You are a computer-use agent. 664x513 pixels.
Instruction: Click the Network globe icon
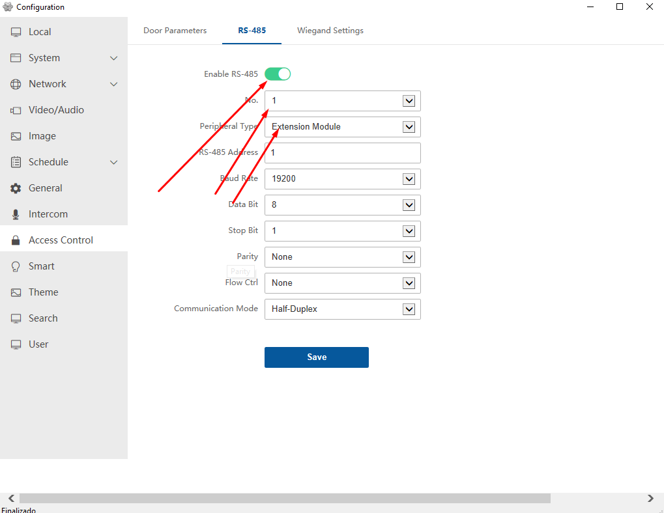pos(16,84)
